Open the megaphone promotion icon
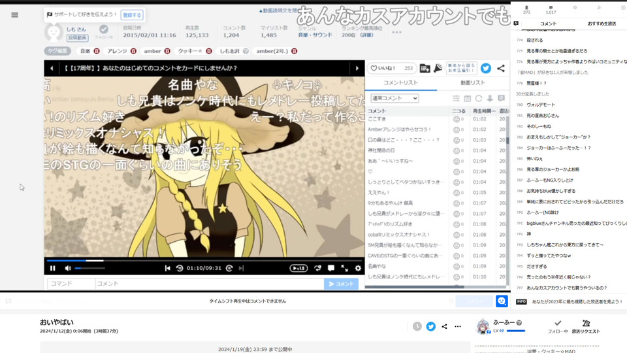 click(x=438, y=69)
